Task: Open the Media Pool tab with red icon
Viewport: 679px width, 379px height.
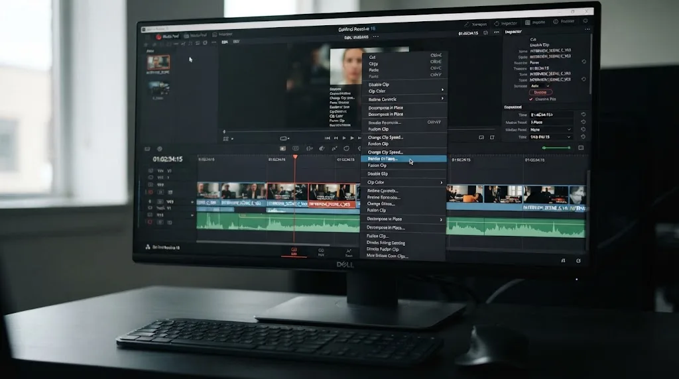Action: pyautogui.click(x=168, y=36)
